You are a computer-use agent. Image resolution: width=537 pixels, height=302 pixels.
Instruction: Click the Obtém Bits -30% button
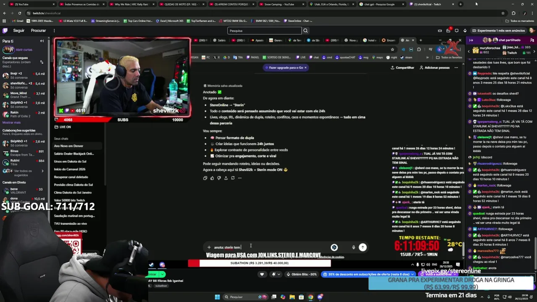click(301, 274)
